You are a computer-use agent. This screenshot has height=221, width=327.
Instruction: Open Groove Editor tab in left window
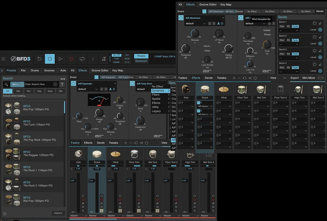click(x=100, y=70)
